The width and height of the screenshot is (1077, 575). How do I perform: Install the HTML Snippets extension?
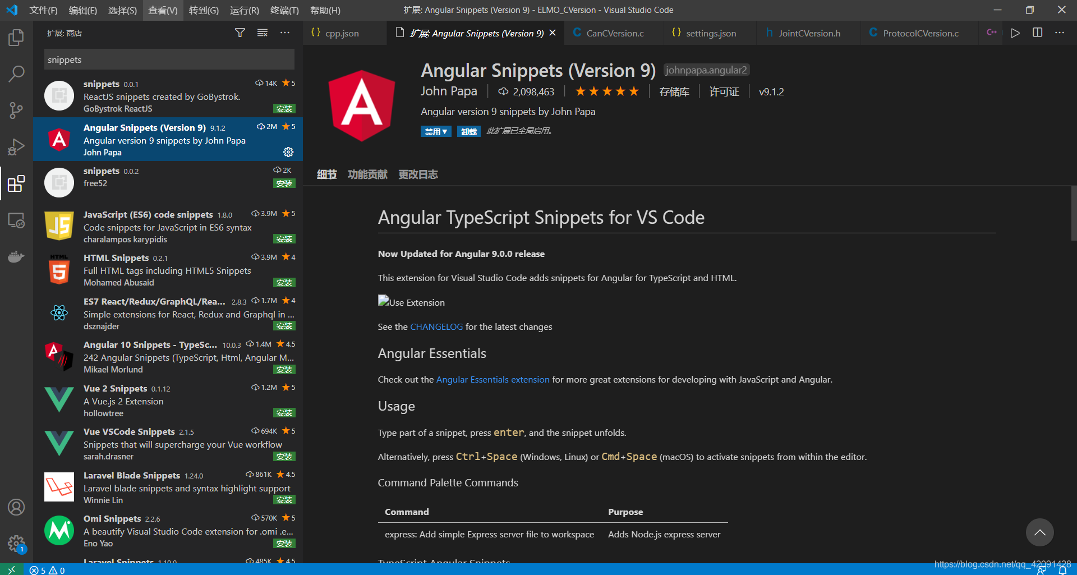pyautogui.click(x=284, y=283)
